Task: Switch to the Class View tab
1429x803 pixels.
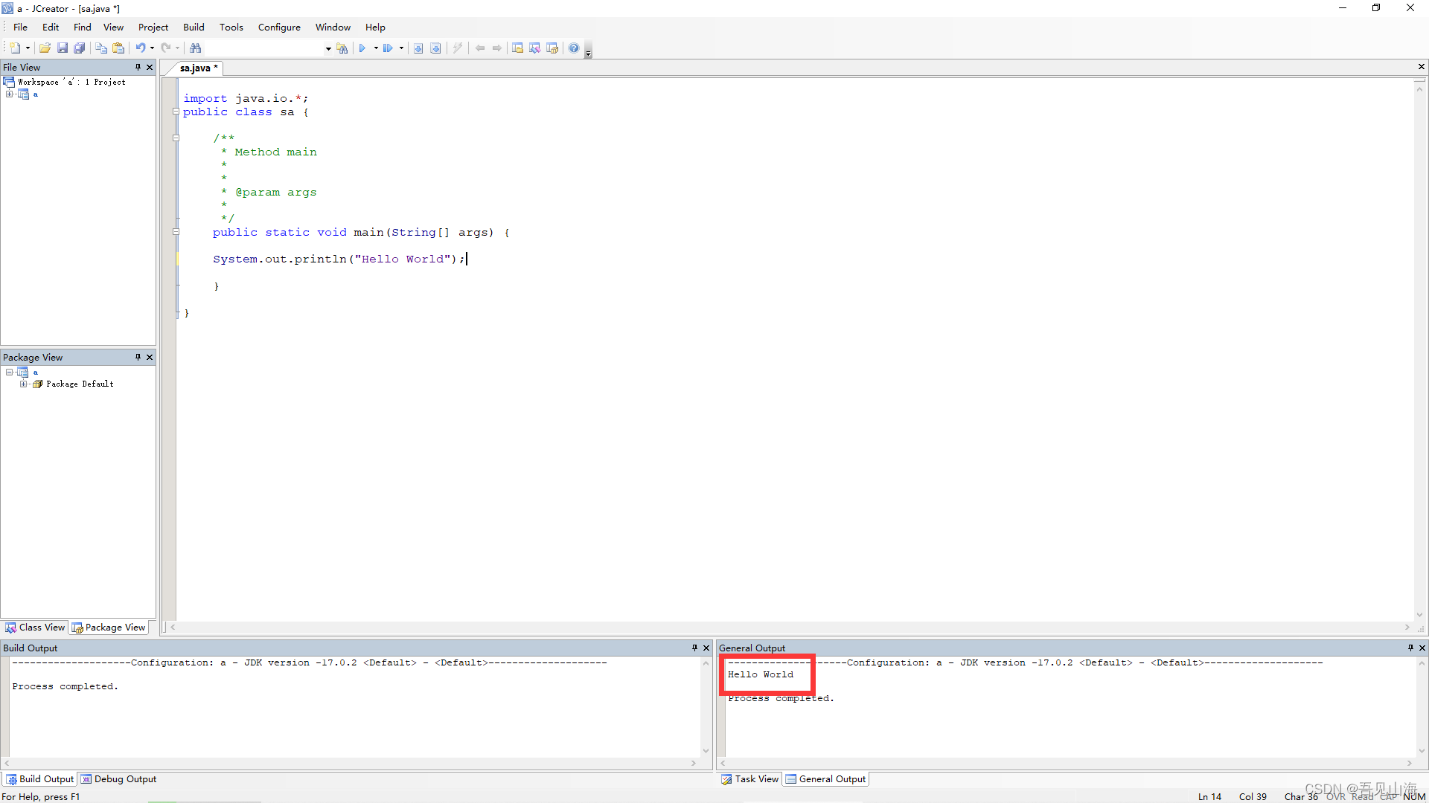Action: pyautogui.click(x=36, y=628)
